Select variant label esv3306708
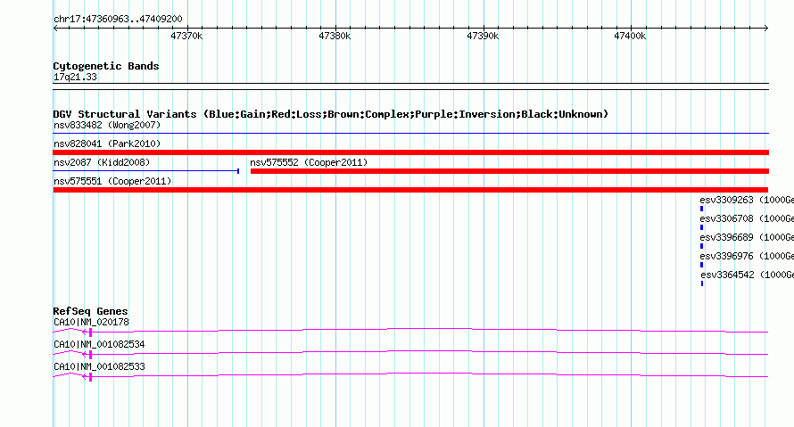The image size is (794, 427). coord(727,218)
